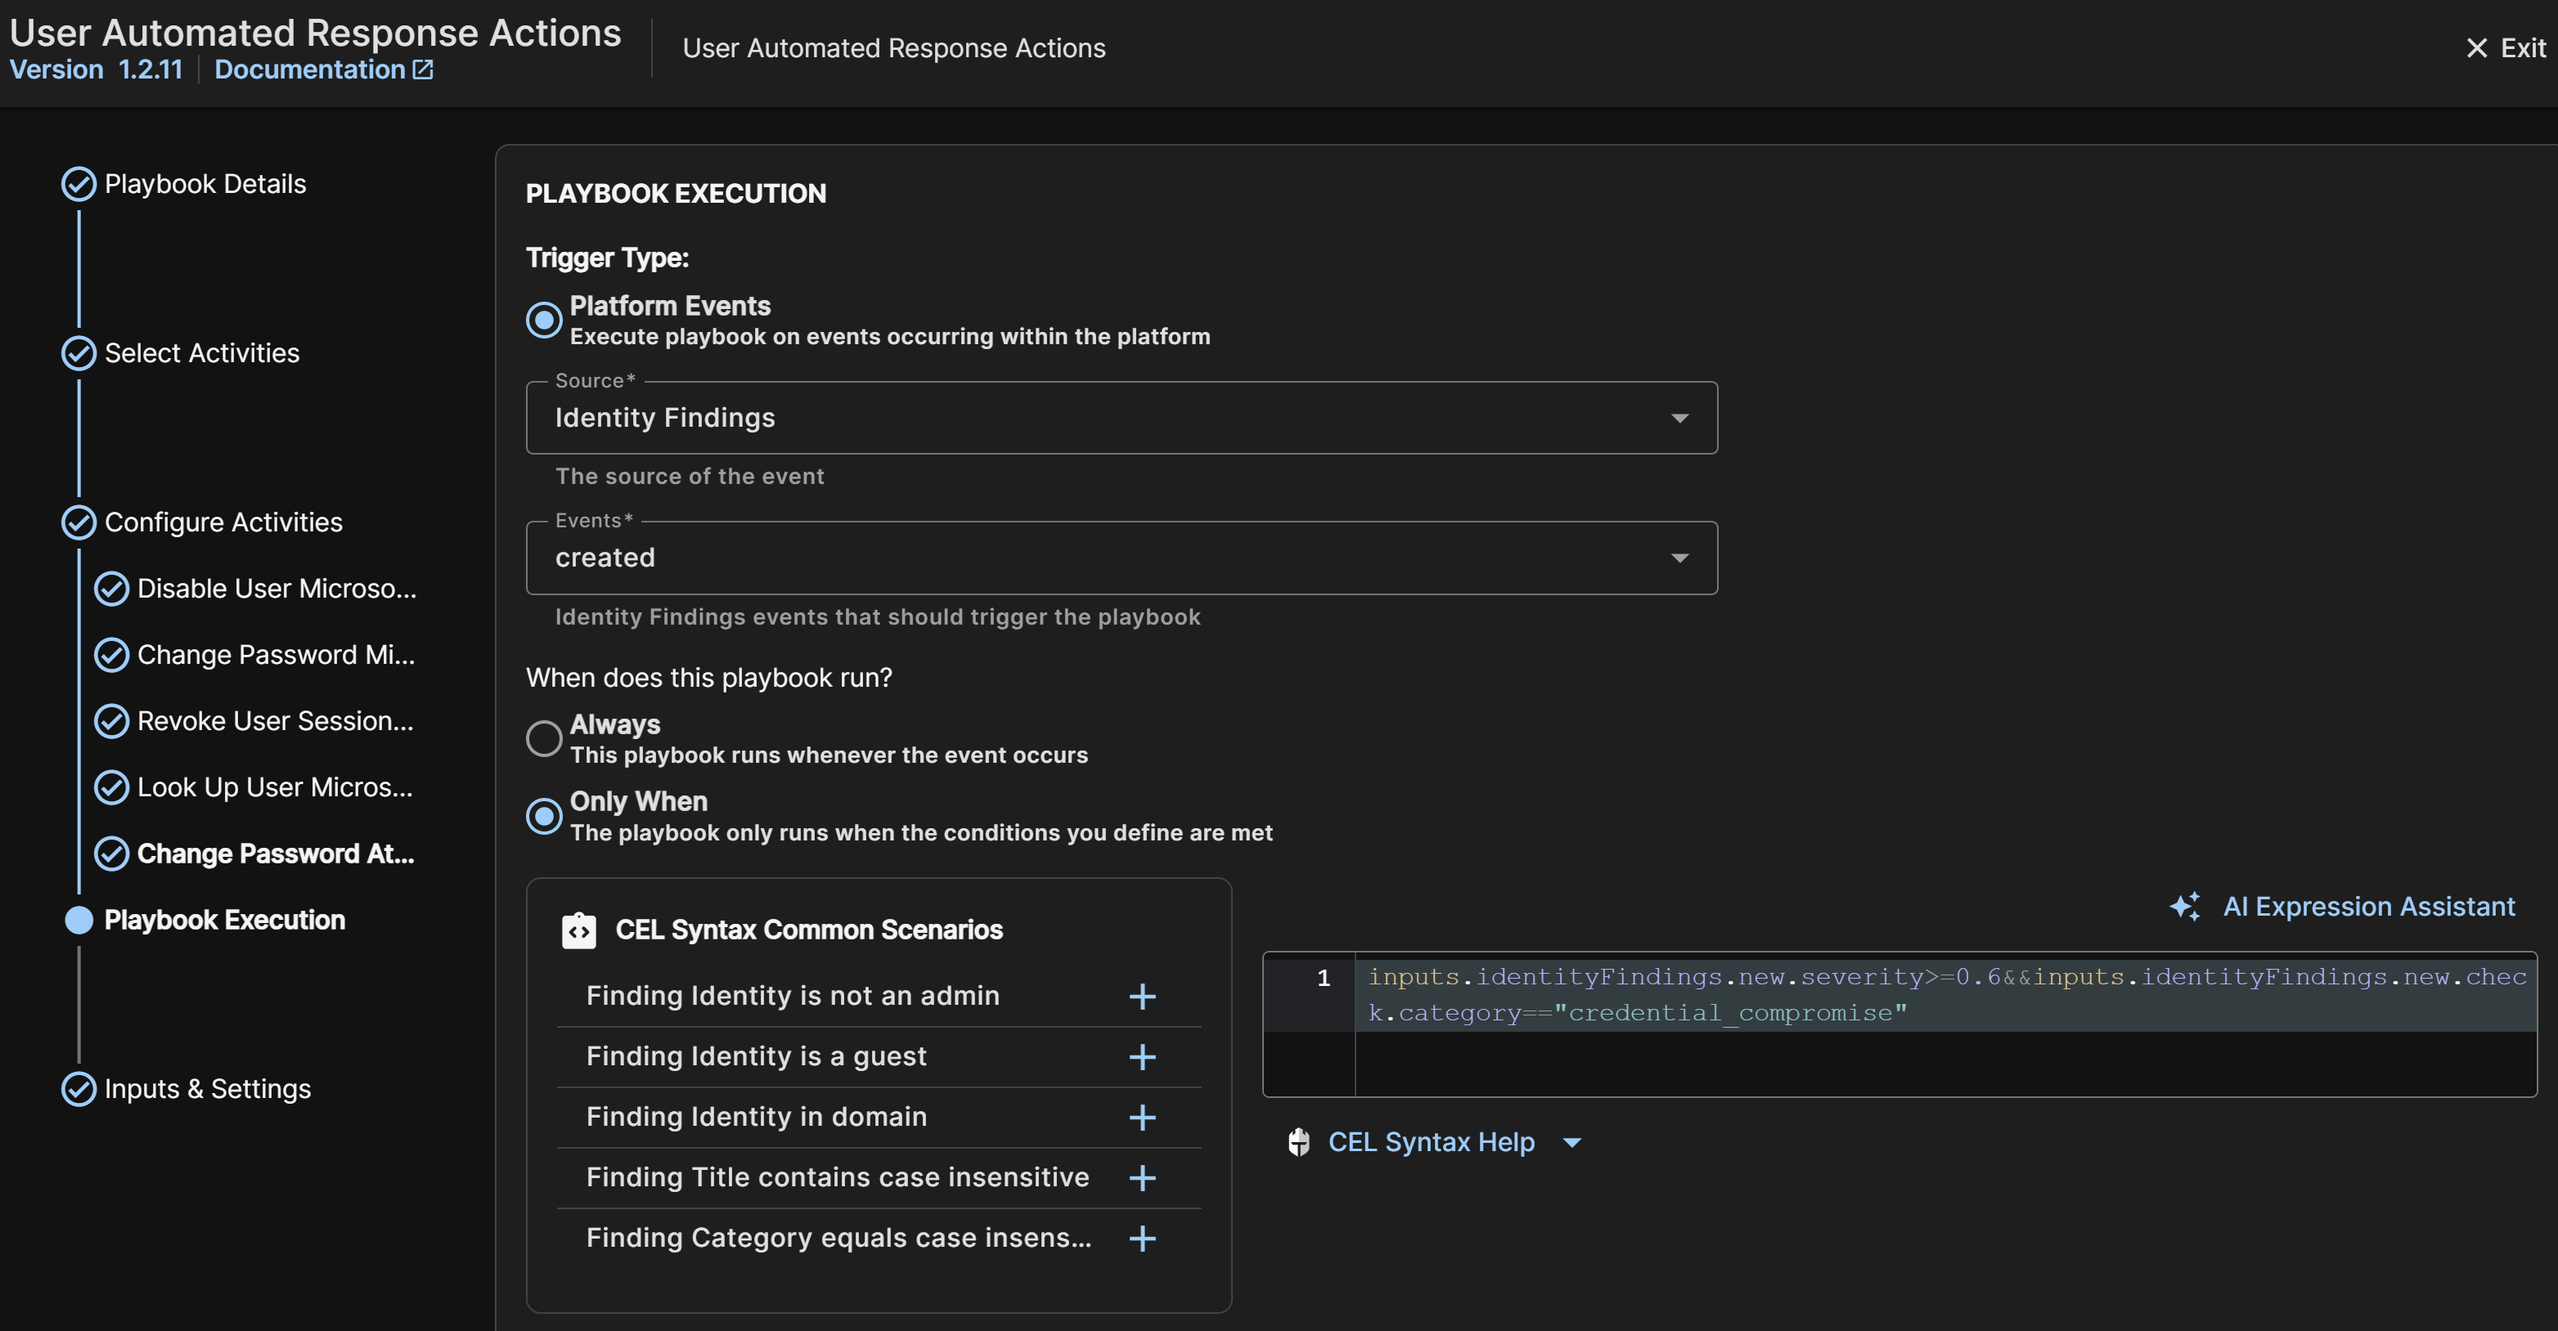
Task: Go to the Inputs & Settings step
Action: pyautogui.click(x=208, y=1090)
